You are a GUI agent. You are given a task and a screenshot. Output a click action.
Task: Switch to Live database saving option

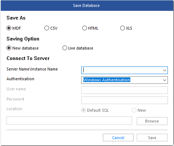(65, 48)
